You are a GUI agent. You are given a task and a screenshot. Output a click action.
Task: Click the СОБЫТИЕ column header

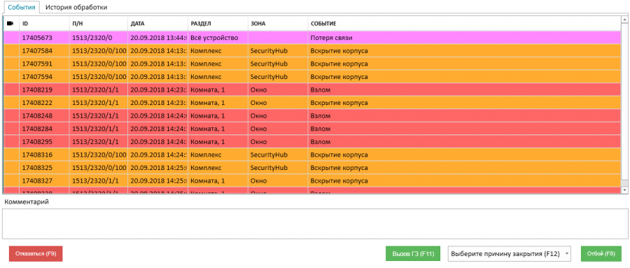coord(465,24)
